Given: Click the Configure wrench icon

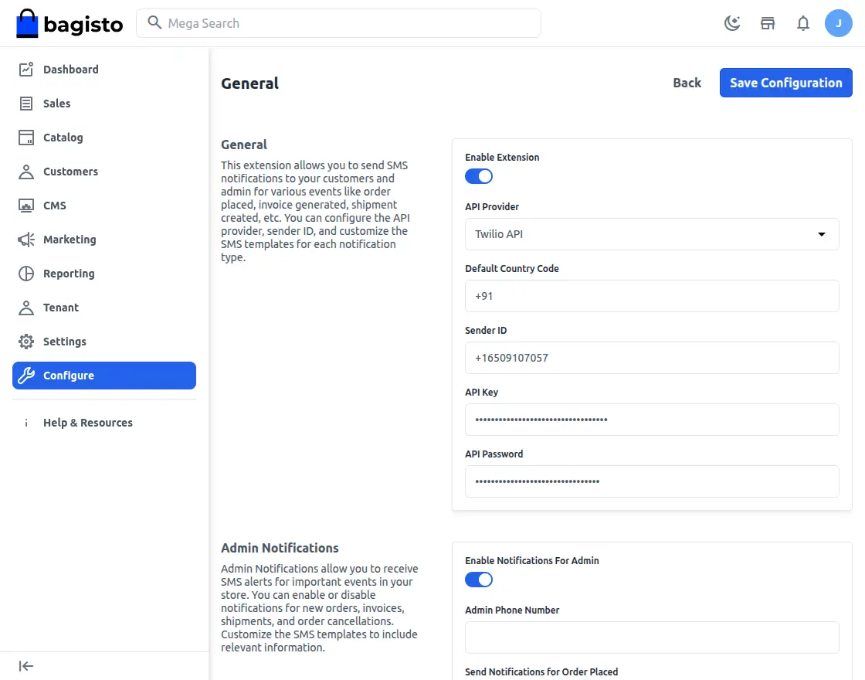Looking at the screenshot, I should [x=26, y=376].
